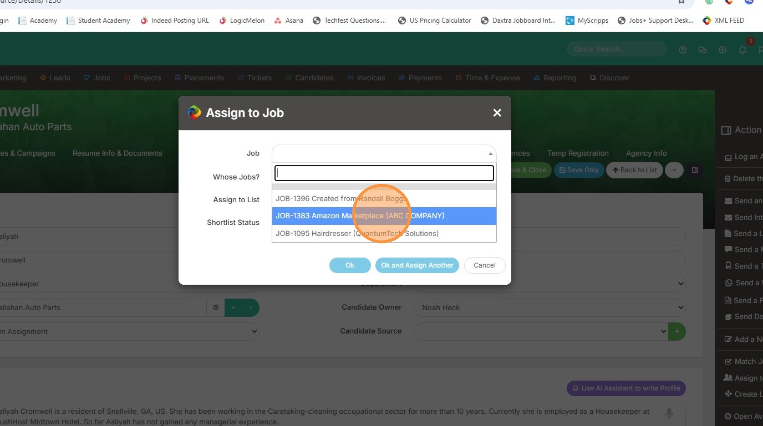Add a candidate source with green plus
The width and height of the screenshot is (763, 426).
pos(677,331)
